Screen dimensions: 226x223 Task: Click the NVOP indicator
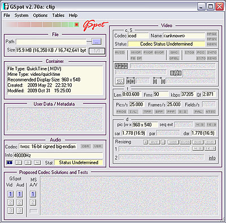coord(136,53)
